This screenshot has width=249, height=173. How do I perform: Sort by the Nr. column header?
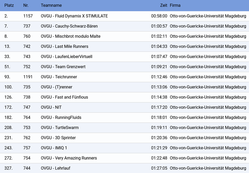tap(26, 5)
